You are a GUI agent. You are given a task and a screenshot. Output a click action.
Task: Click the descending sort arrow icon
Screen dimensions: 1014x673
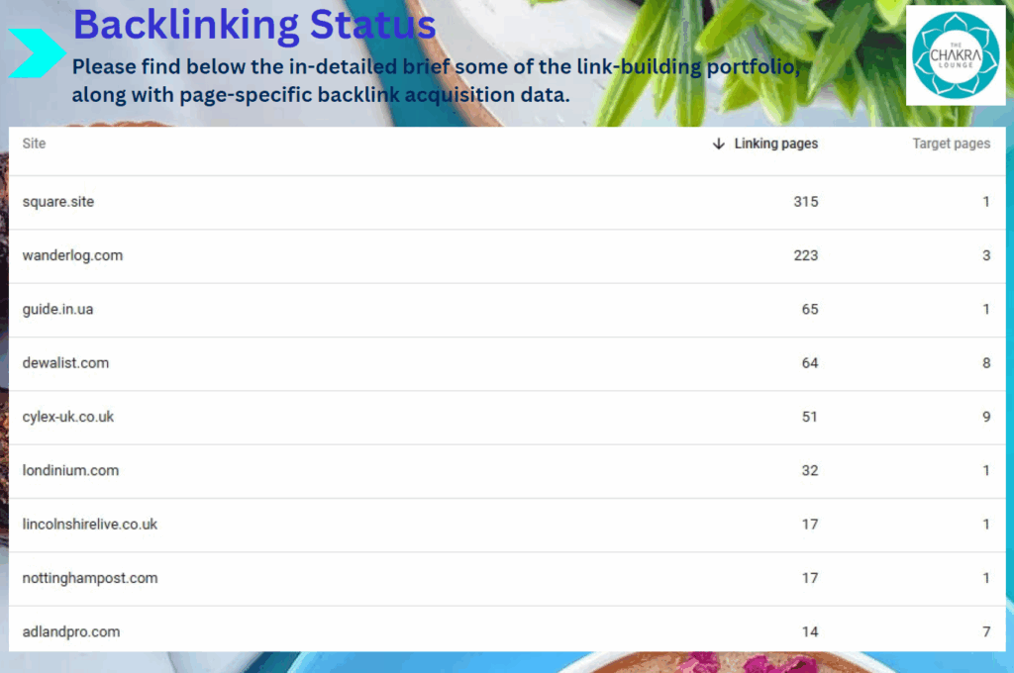(x=719, y=144)
